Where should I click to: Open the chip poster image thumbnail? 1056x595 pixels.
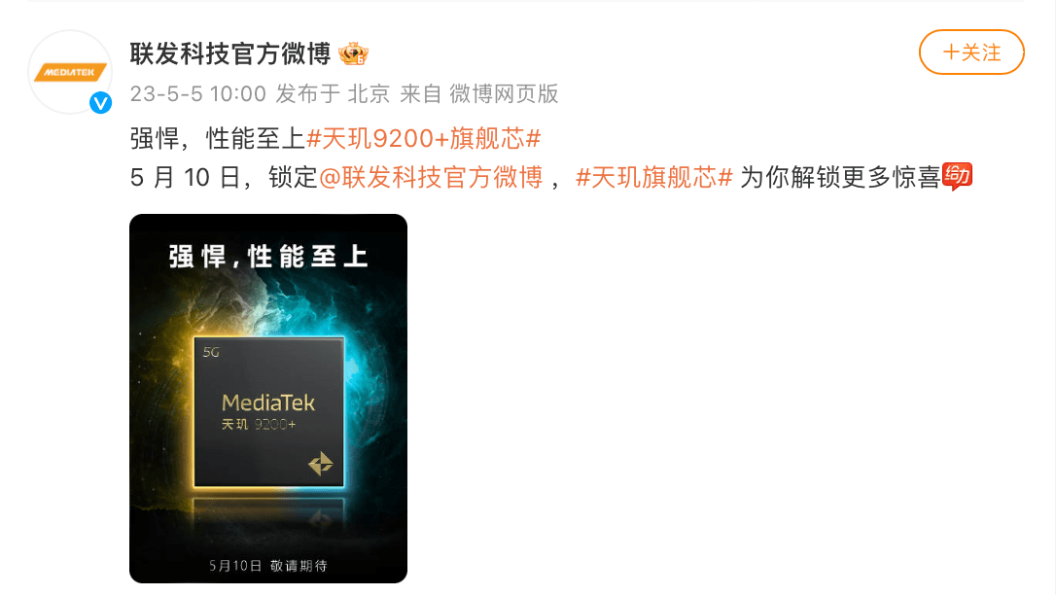pyautogui.click(x=268, y=399)
